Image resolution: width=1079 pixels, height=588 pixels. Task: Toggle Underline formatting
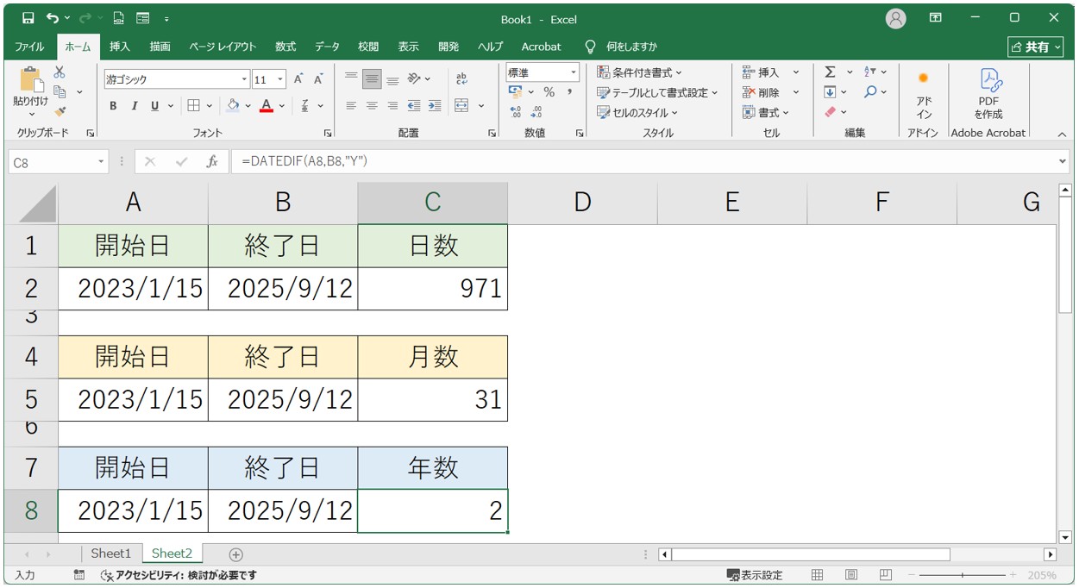[x=155, y=105]
